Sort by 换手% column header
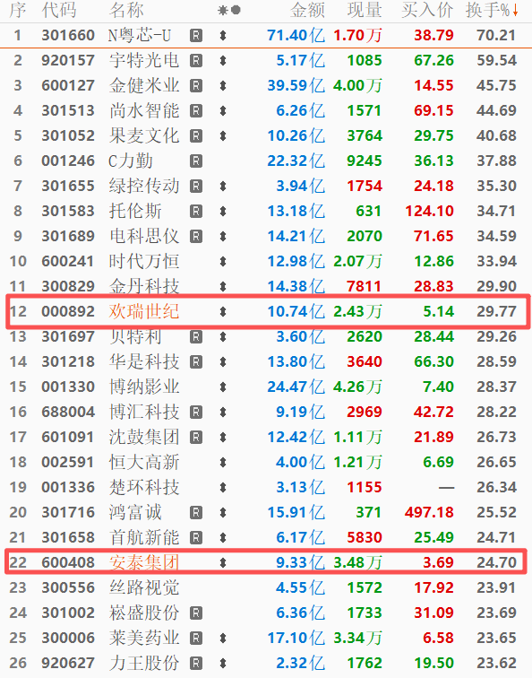 point(487,10)
